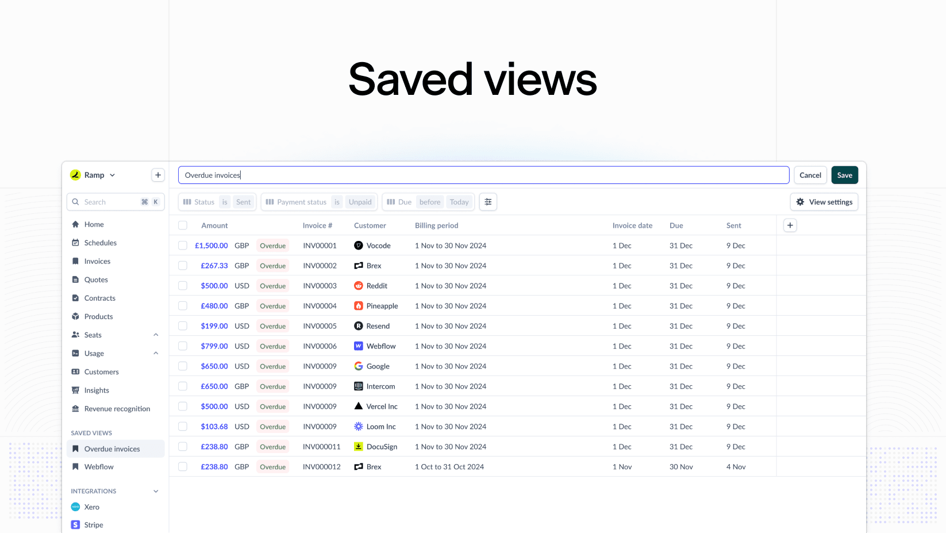Cancel editing the view name
The width and height of the screenshot is (946, 533).
810,175
